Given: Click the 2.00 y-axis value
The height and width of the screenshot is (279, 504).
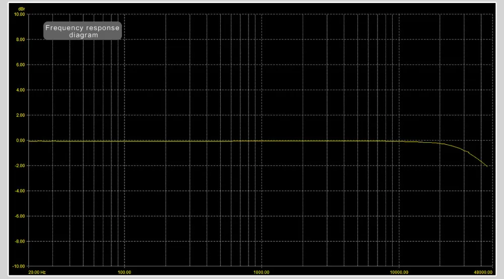Looking at the screenshot, I should 21,115.
